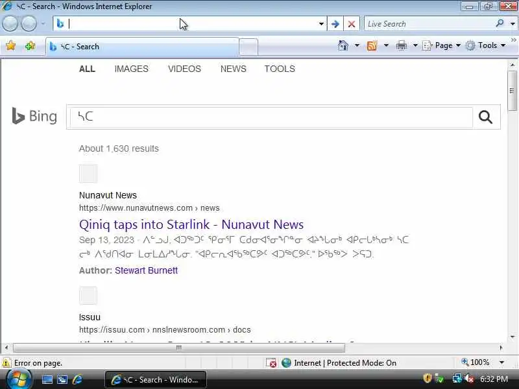
Task: Click the Stewart Burnett author link
Action: click(x=147, y=270)
